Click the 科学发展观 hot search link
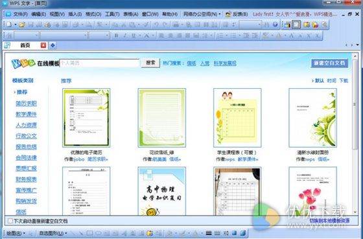363x239 pixels. point(225,63)
